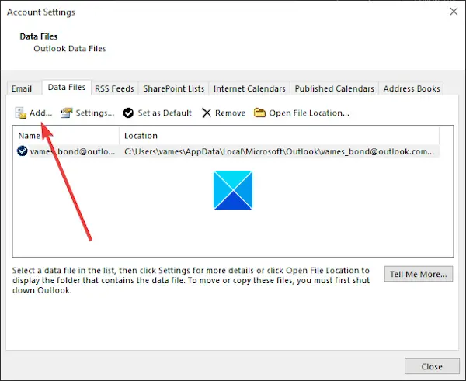Screen dimensions: 466x381
Task: Click the Settings... toolbar text
Action: coord(95,113)
